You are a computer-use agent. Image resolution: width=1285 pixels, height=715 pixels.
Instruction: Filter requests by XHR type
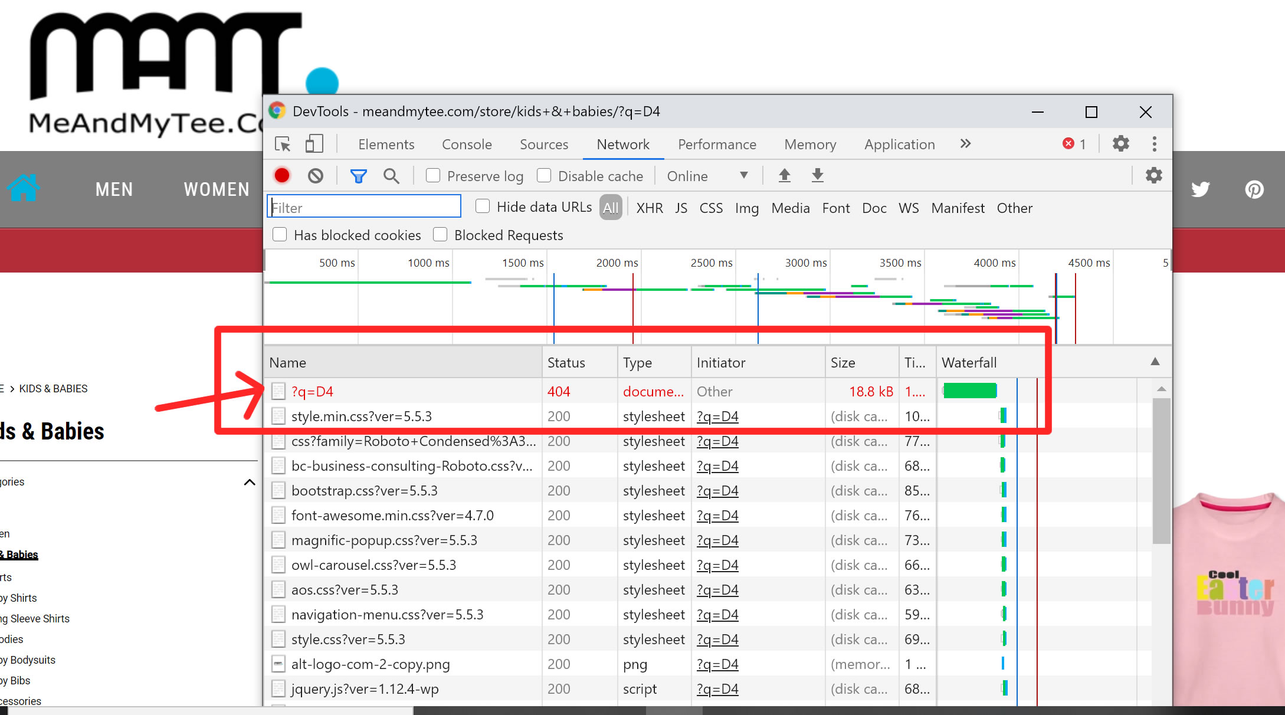(x=649, y=208)
